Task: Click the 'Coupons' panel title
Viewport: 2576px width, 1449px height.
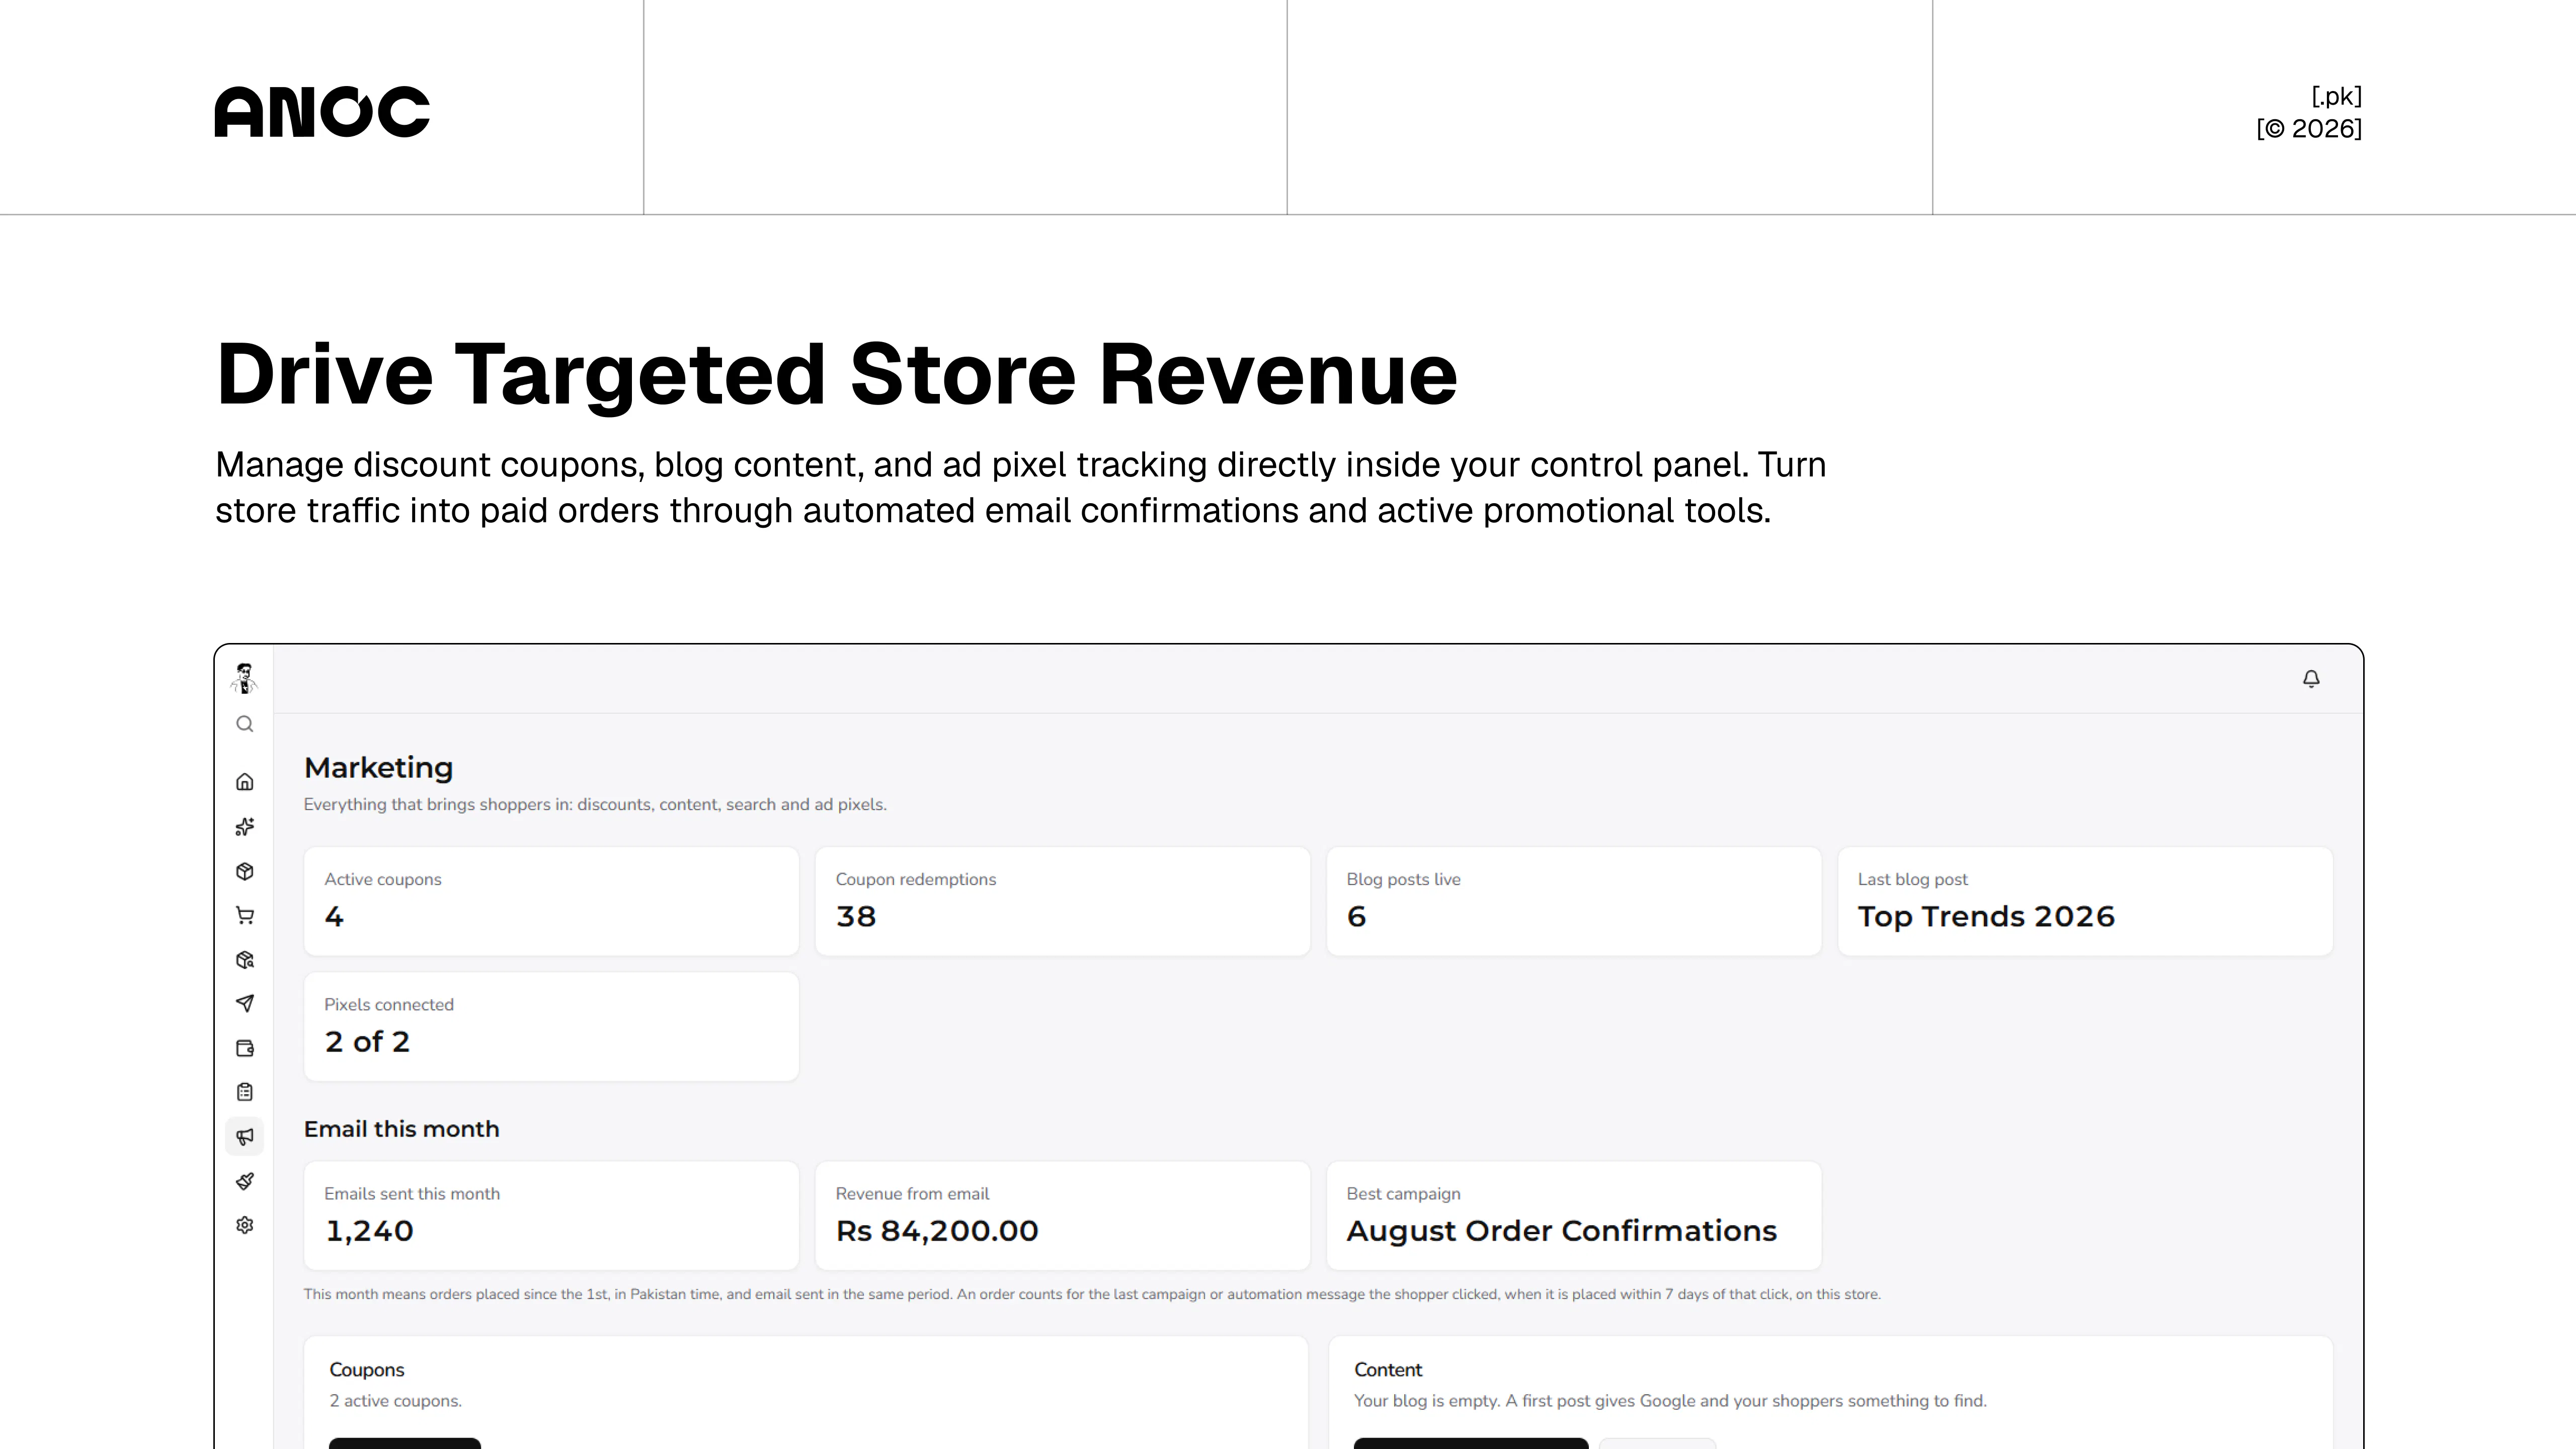Action: [x=367, y=1370]
